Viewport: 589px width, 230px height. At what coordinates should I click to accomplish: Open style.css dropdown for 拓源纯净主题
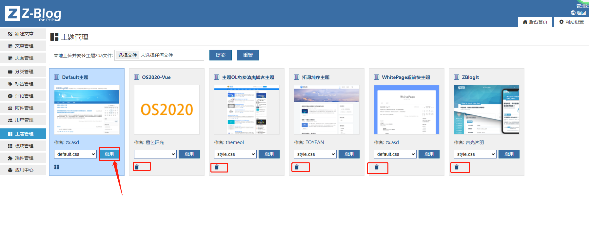click(315, 154)
